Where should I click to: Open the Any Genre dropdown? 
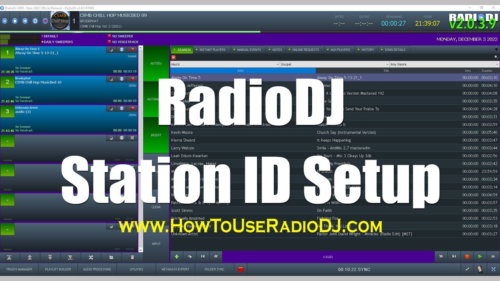(x=445, y=64)
